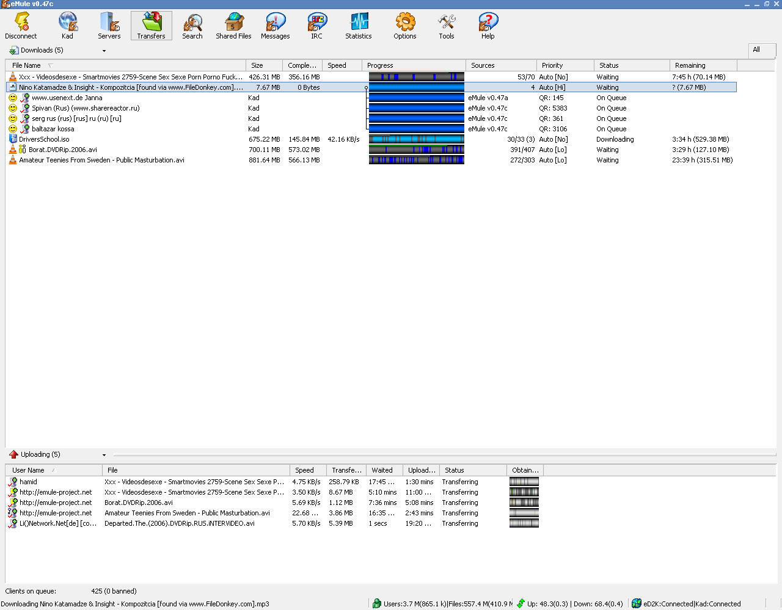Image resolution: width=782 pixels, height=610 pixels.
Task: Open the Kad network view
Action: click(x=67, y=26)
